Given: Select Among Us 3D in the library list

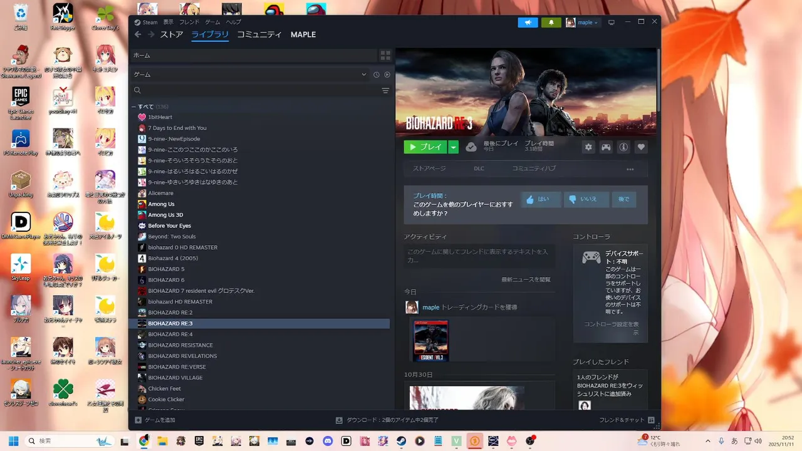Looking at the screenshot, I should [x=165, y=215].
